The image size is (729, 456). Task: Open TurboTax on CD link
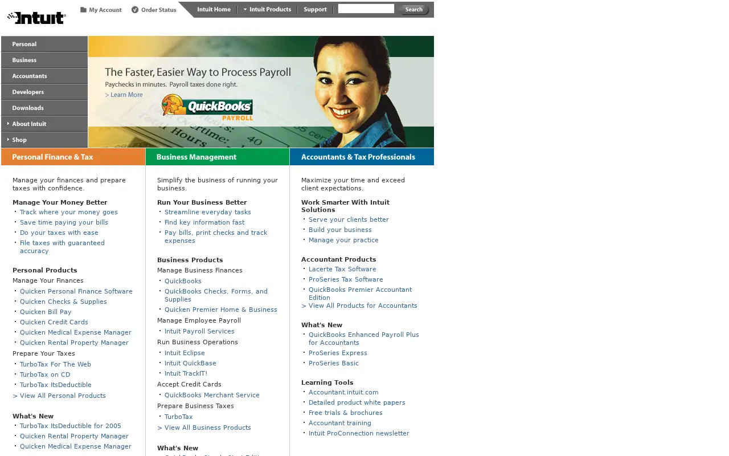tap(45, 374)
